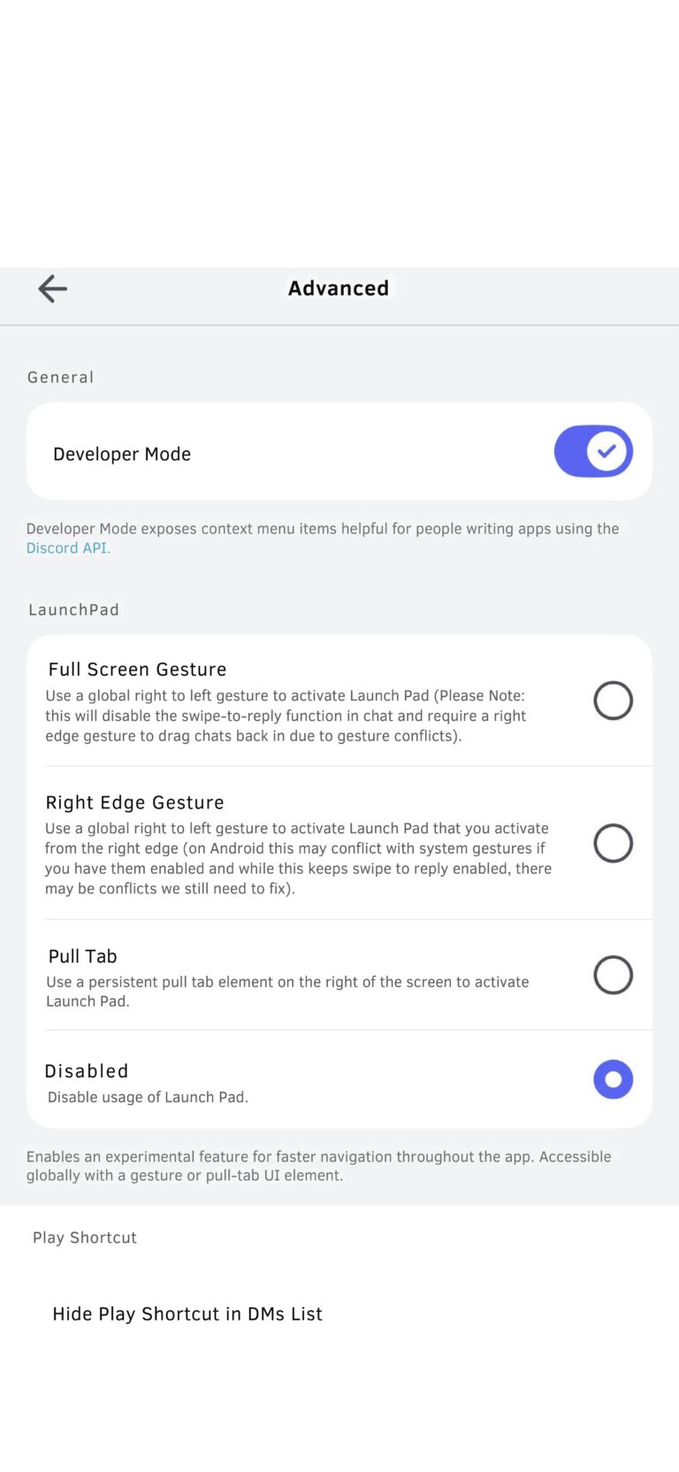Click the Developer Mode settings row
The image size is (679, 1472).
point(265,451)
